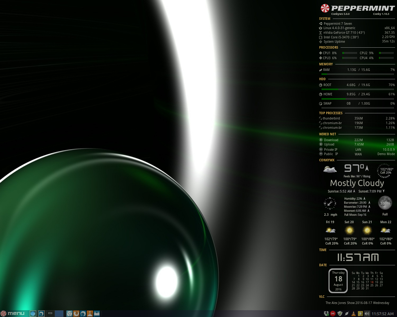
Task: Open the file manager panel launcher
Action: [97, 314]
